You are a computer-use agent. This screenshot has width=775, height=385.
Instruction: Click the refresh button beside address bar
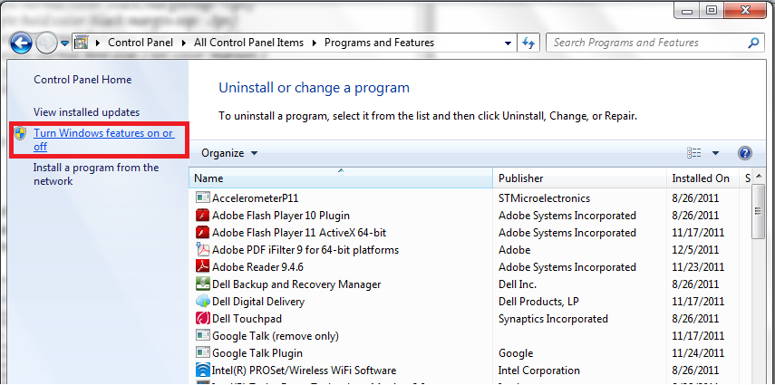[530, 43]
